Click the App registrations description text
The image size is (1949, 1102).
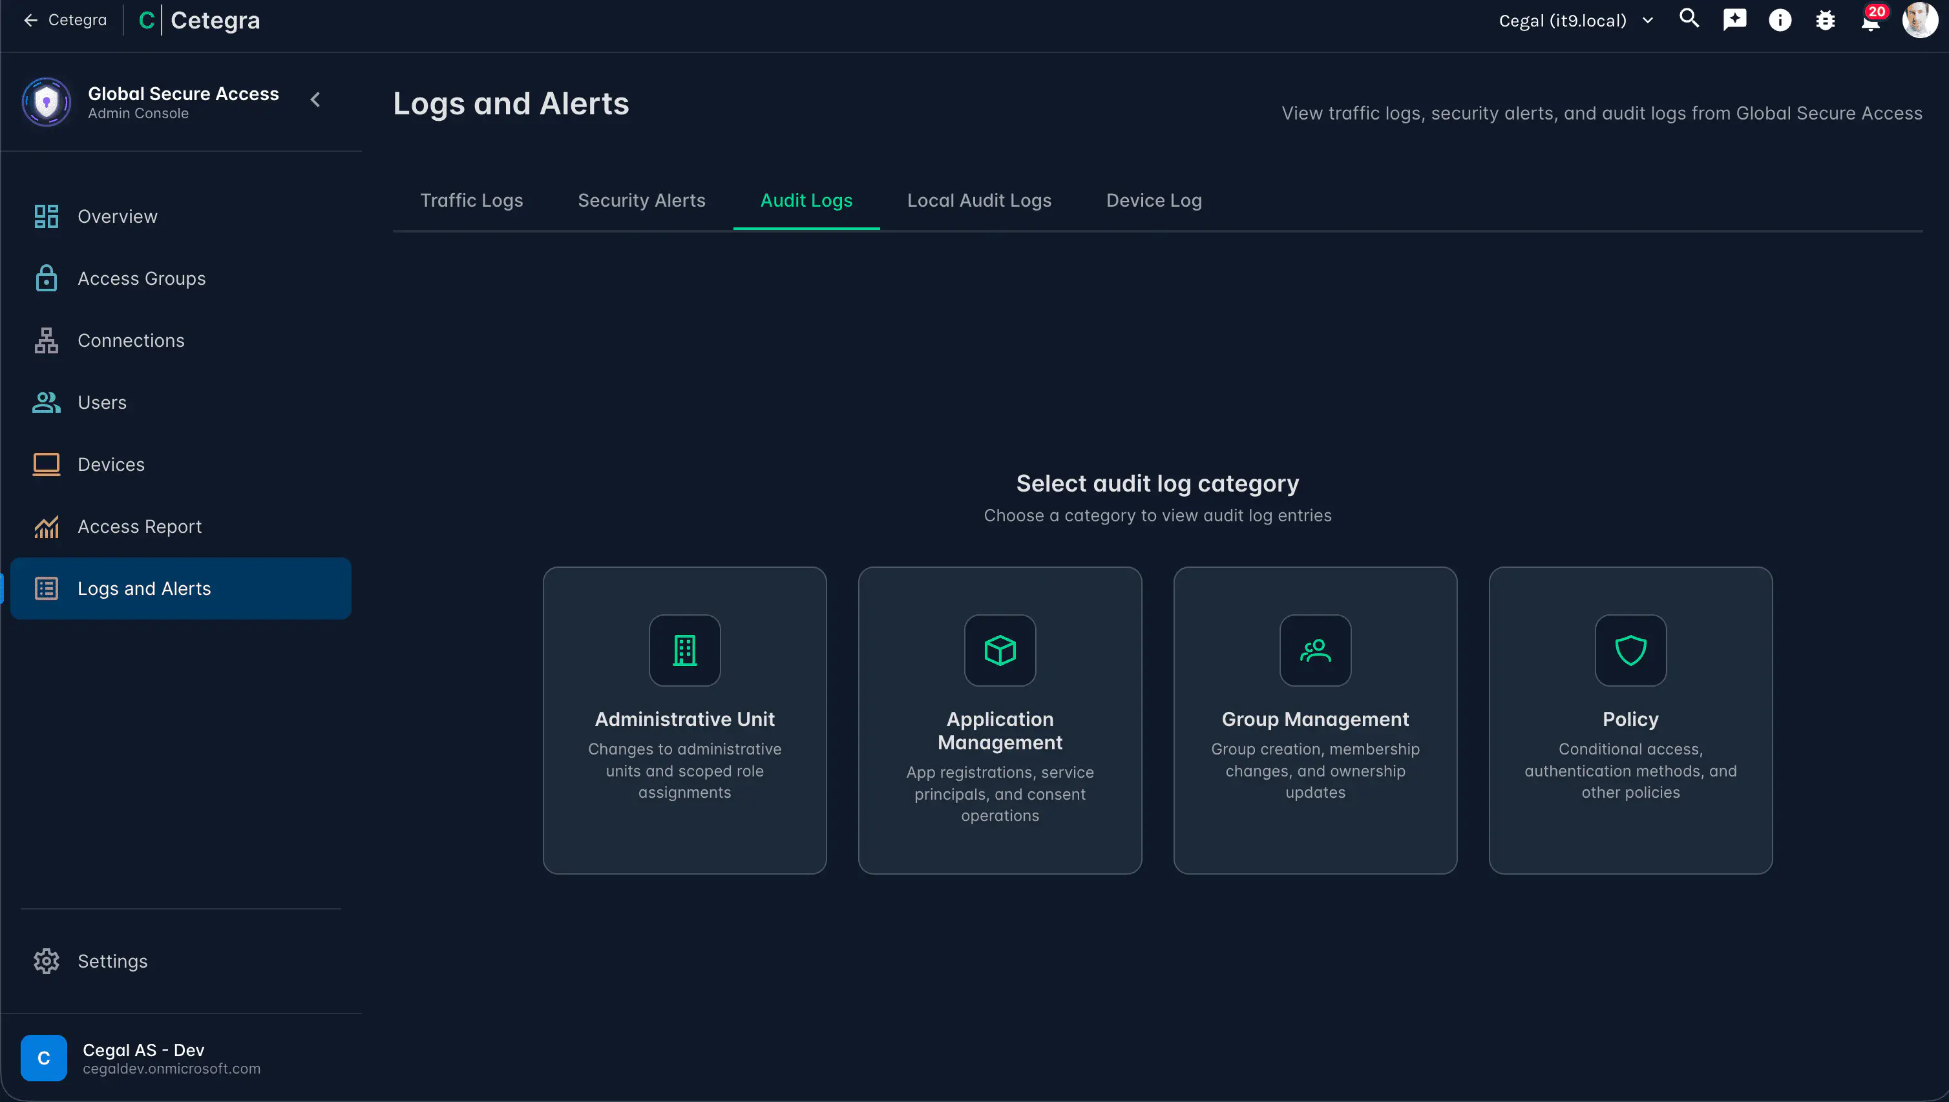(x=1000, y=794)
